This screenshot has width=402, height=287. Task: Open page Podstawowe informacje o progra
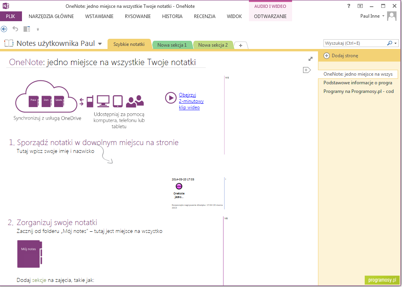(358, 83)
